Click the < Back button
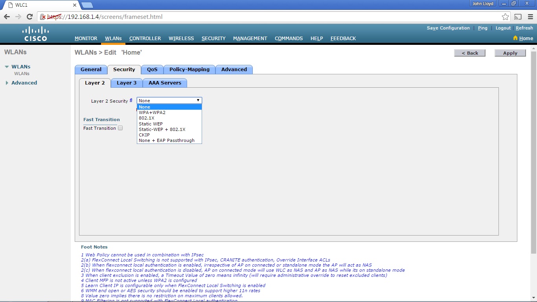 pyautogui.click(x=470, y=53)
